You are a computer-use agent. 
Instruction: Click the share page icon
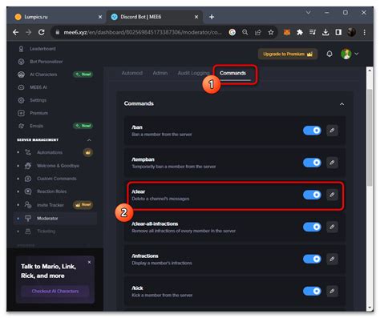(258, 32)
